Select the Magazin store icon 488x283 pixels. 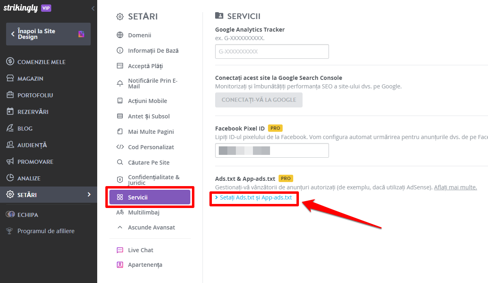tap(10, 79)
